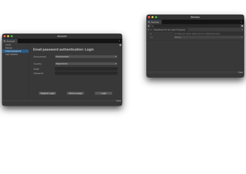Go to the Rescue page
Image resolution: width=246 pixels, height=174 pixels.
[x=76, y=93]
